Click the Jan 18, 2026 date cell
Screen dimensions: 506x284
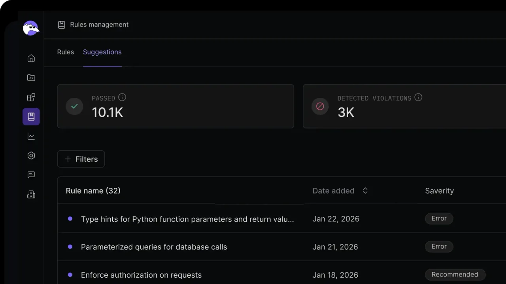coord(335,275)
